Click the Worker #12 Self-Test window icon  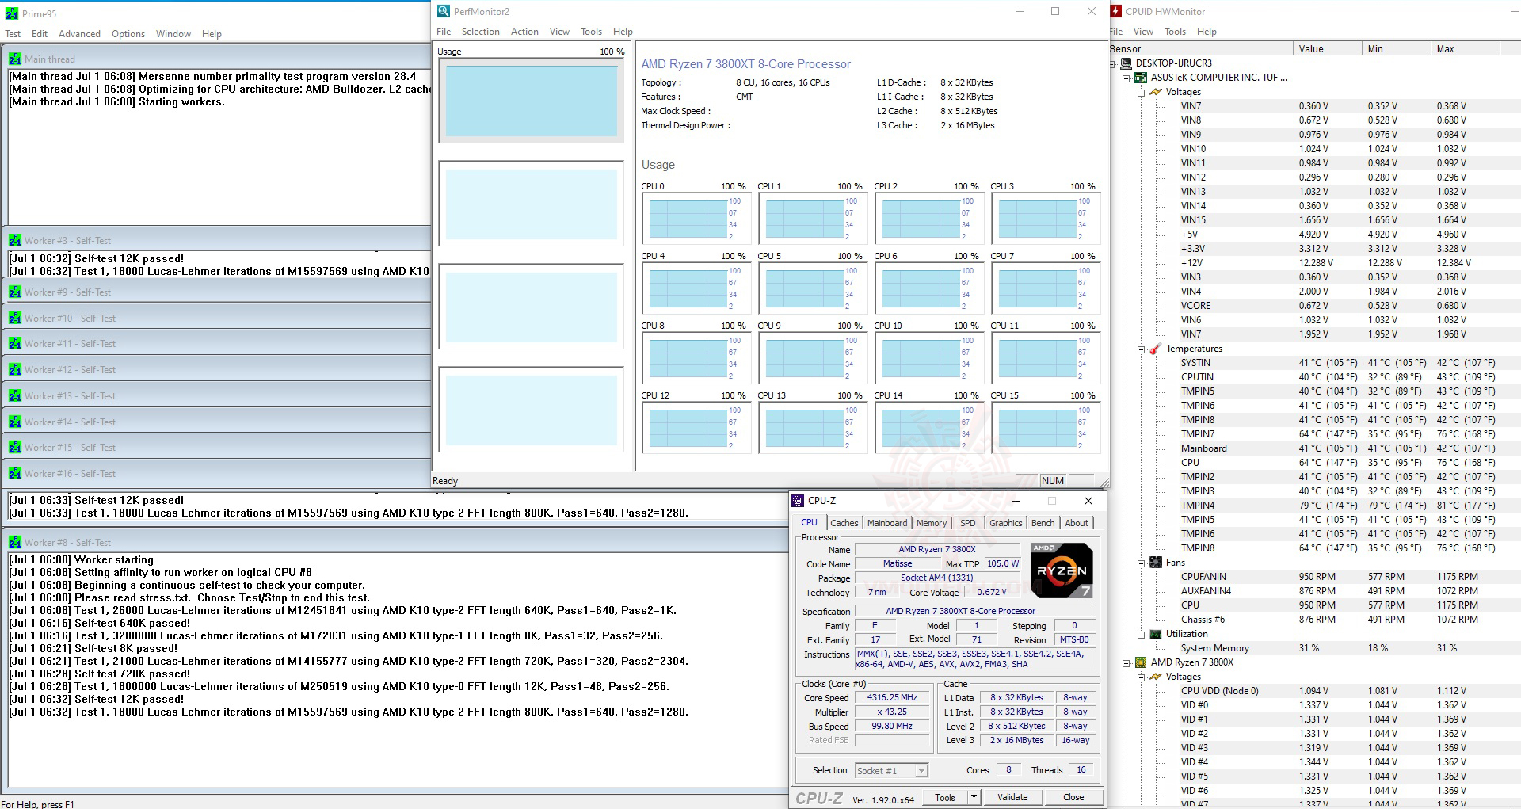pos(15,369)
